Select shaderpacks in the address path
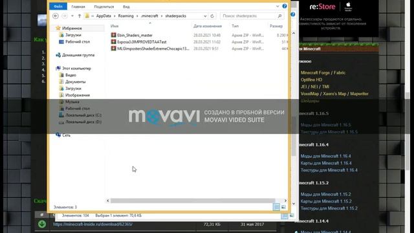This screenshot has height=233, width=414. coord(175,16)
